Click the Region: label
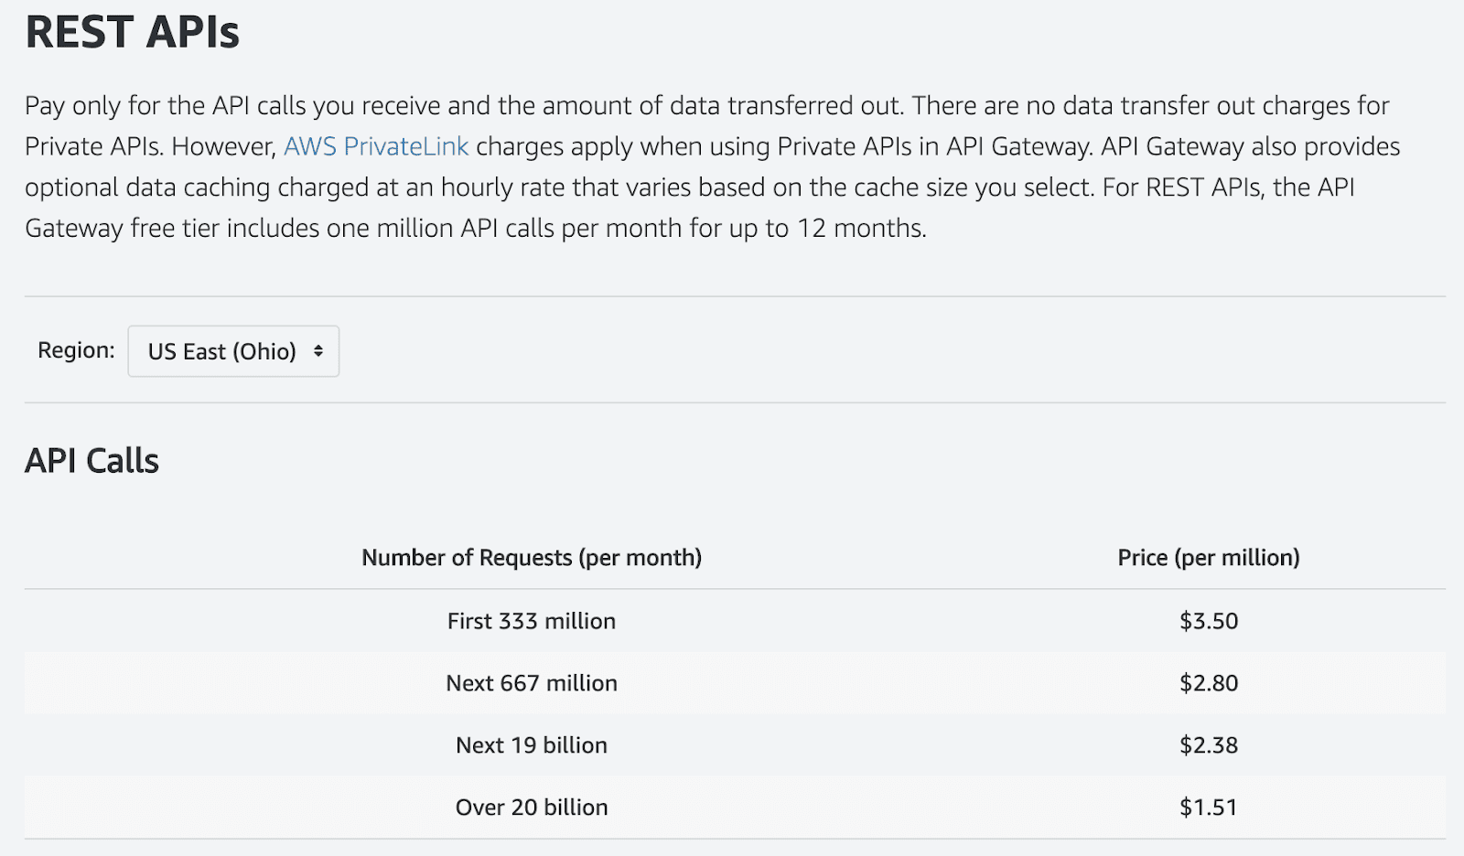1464x856 pixels. click(76, 350)
